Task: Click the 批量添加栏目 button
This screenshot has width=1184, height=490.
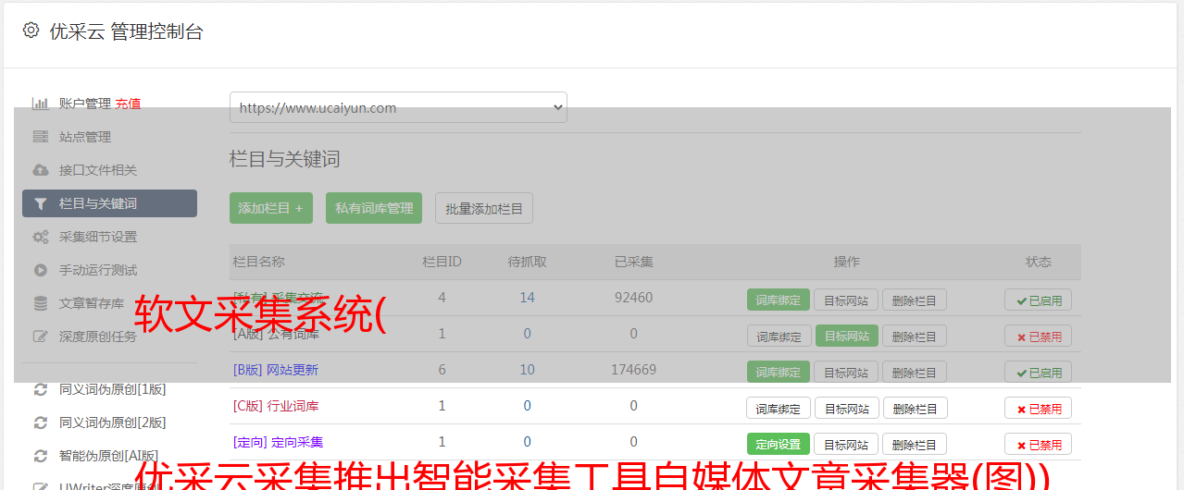Action: (x=484, y=208)
